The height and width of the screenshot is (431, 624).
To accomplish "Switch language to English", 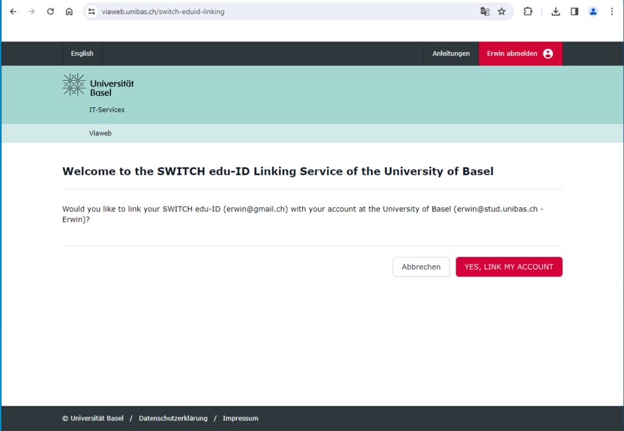I will click(x=83, y=54).
